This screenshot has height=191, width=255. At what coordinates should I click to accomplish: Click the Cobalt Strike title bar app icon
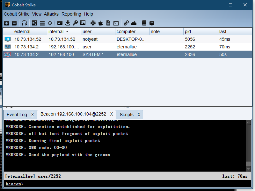click(x=7, y=5)
